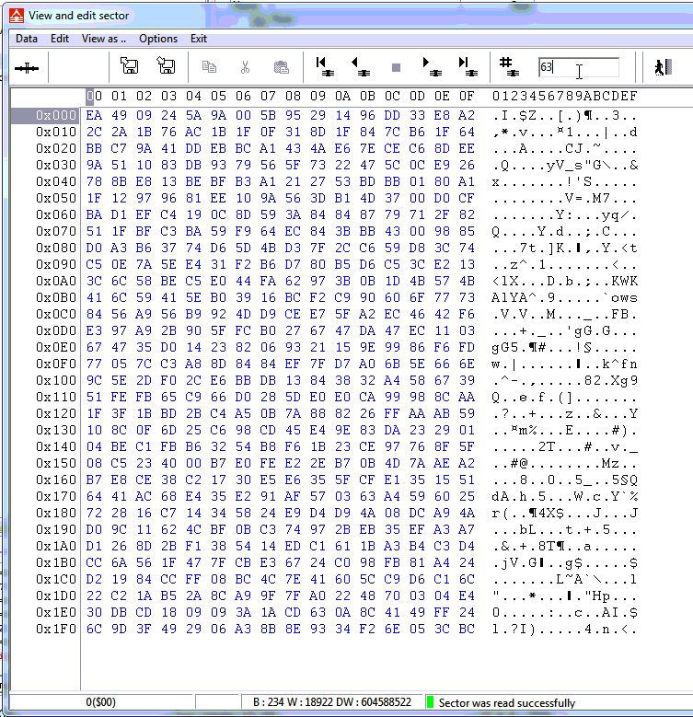Click hex byte C5 starting row 0x090
This screenshot has width=693, height=717.
tap(94, 264)
